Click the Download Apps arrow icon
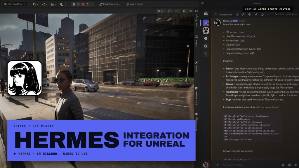Image resolution: width=299 pixels, height=168 pixels. [206, 54]
